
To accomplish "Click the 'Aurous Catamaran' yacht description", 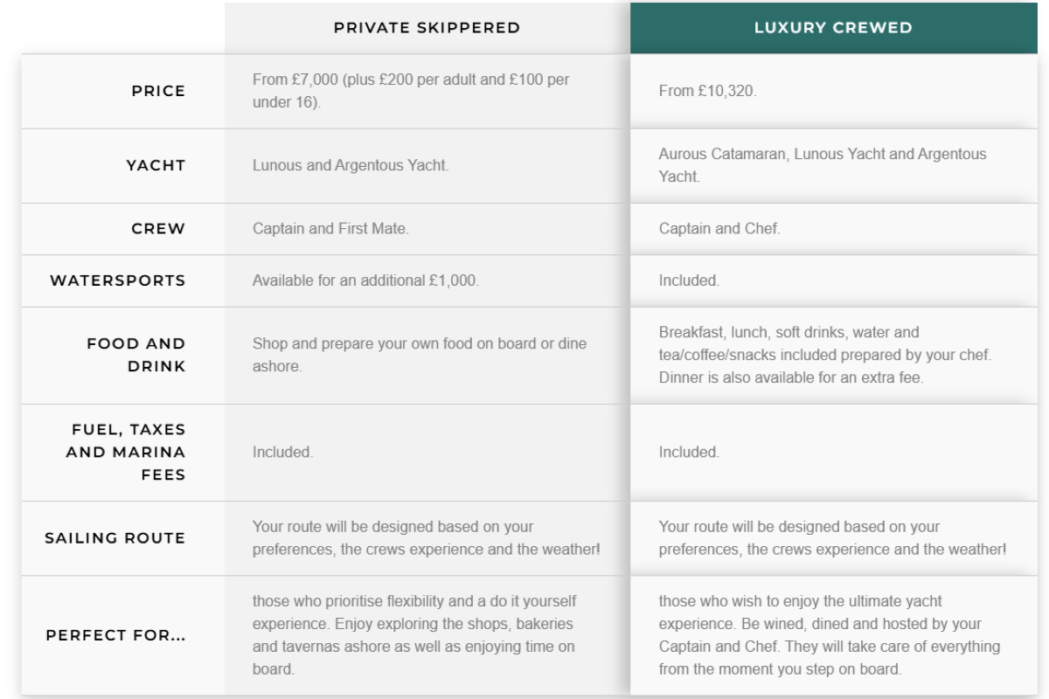I will [x=822, y=165].
